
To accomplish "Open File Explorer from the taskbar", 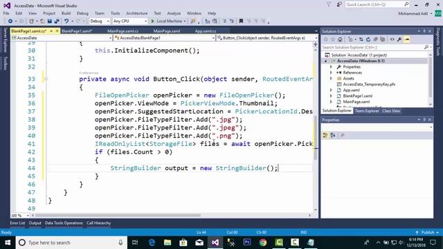I will 168,243.
